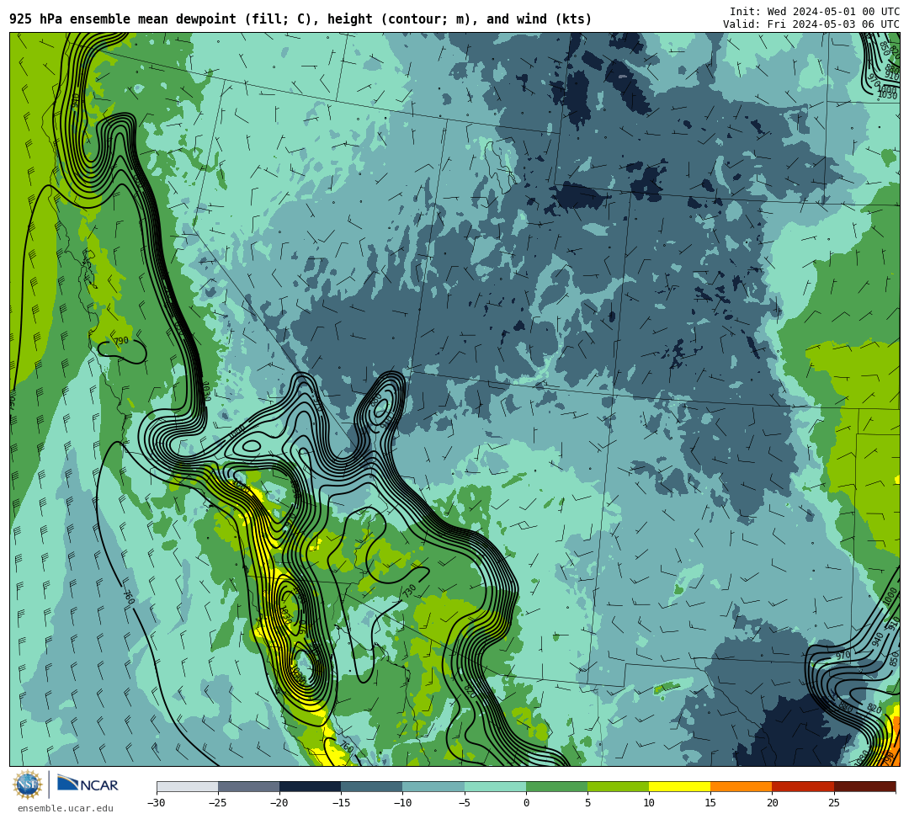909x819 pixels.
Task: Pick the orange 15 to 20 colorbar segment
Action: coord(742,786)
